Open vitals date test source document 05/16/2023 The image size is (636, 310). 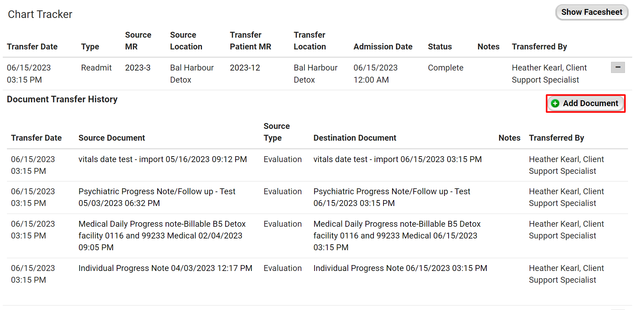coord(162,159)
